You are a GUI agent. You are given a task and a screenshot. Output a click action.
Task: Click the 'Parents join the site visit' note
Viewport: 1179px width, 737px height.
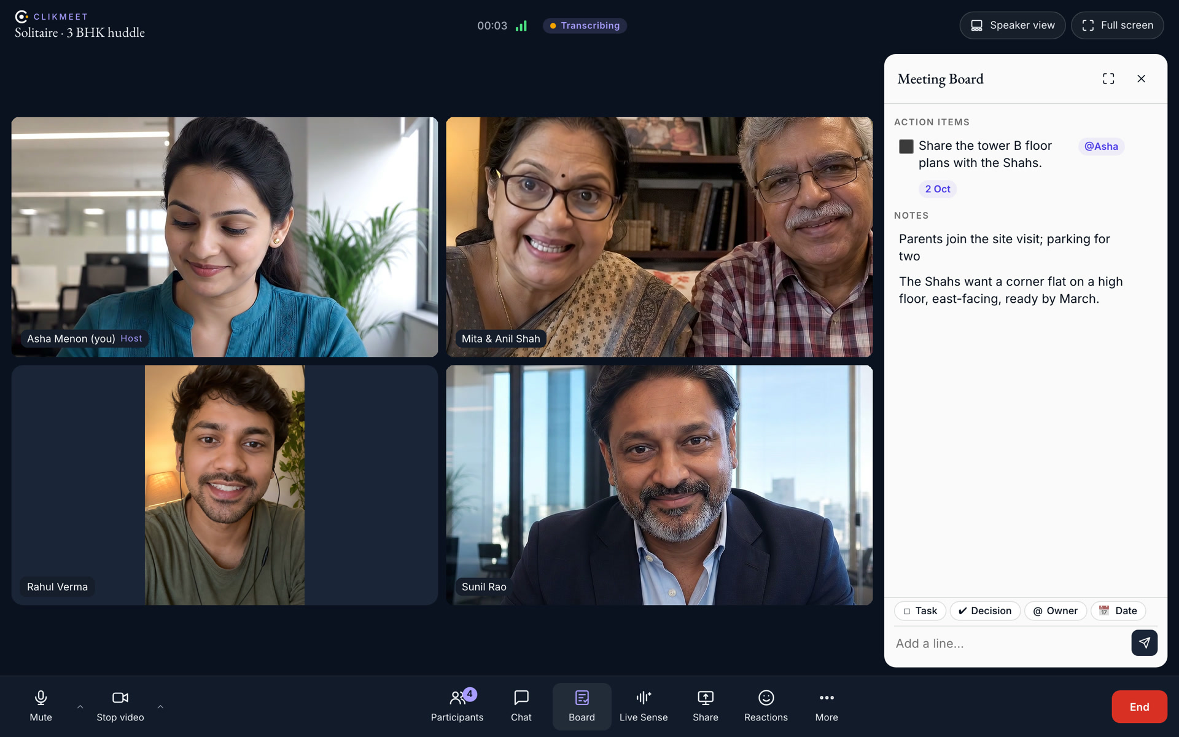pos(1005,248)
